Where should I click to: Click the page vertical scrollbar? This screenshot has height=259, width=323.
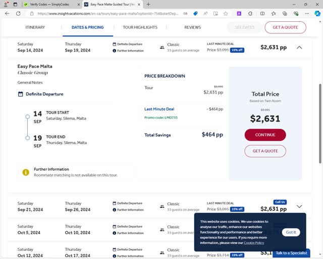pyautogui.click(x=320, y=123)
